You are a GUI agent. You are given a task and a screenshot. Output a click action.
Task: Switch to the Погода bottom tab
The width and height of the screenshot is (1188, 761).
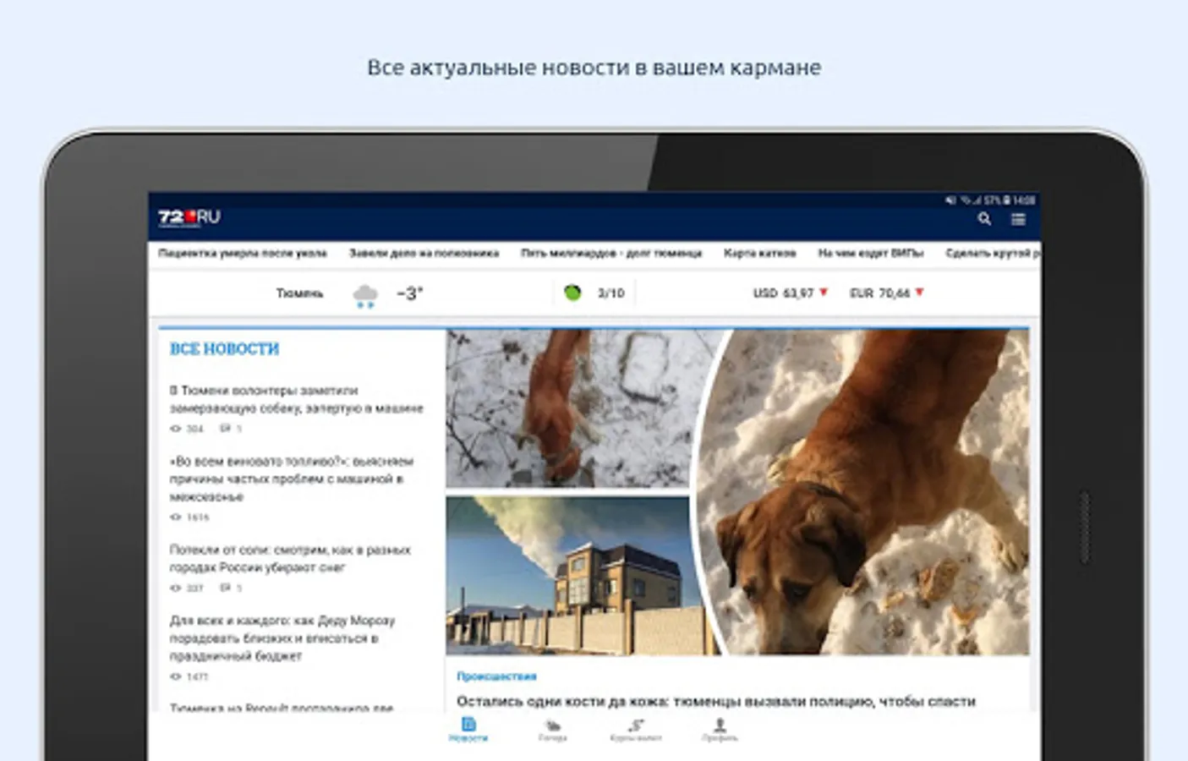click(552, 730)
